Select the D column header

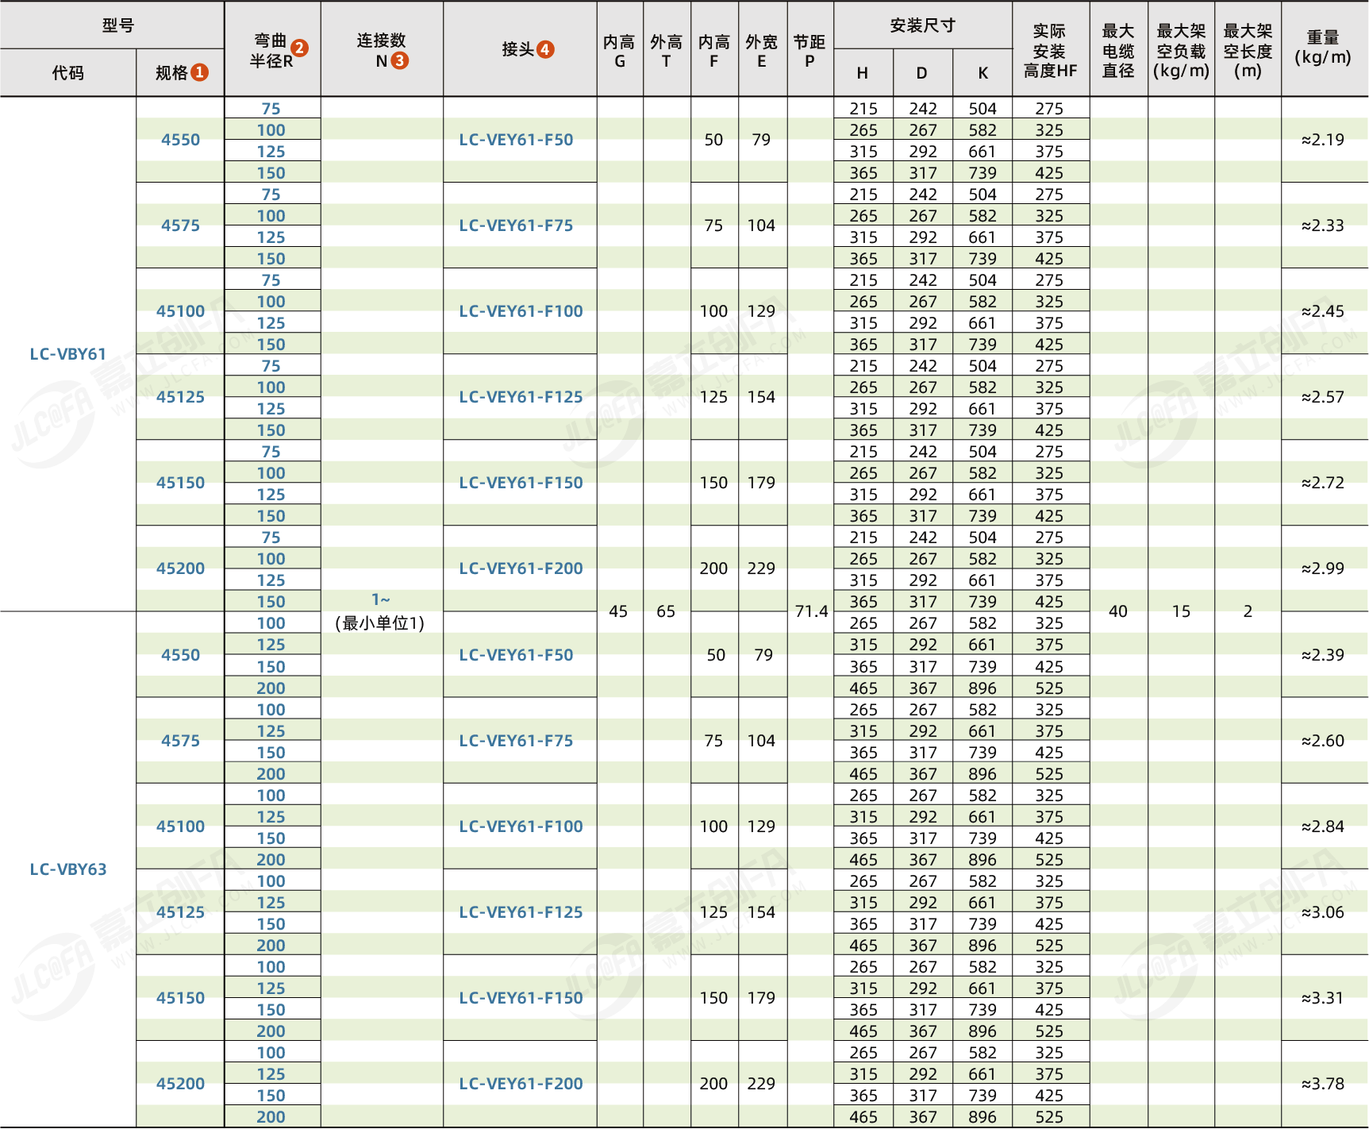click(921, 73)
